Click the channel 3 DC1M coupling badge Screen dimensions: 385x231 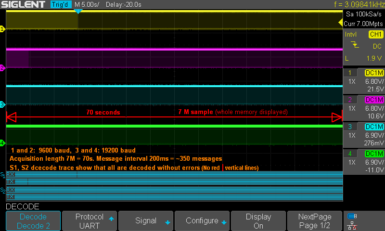point(374,127)
